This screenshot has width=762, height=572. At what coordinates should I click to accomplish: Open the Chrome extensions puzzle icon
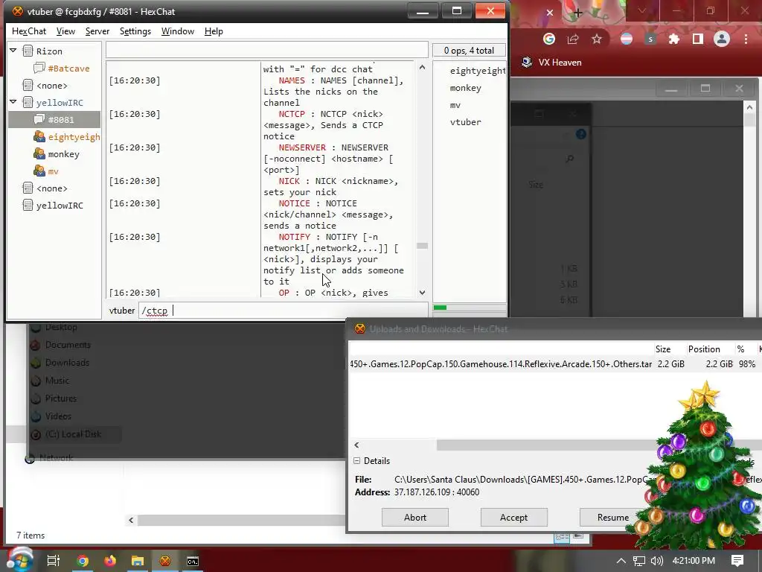[x=674, y=39]
